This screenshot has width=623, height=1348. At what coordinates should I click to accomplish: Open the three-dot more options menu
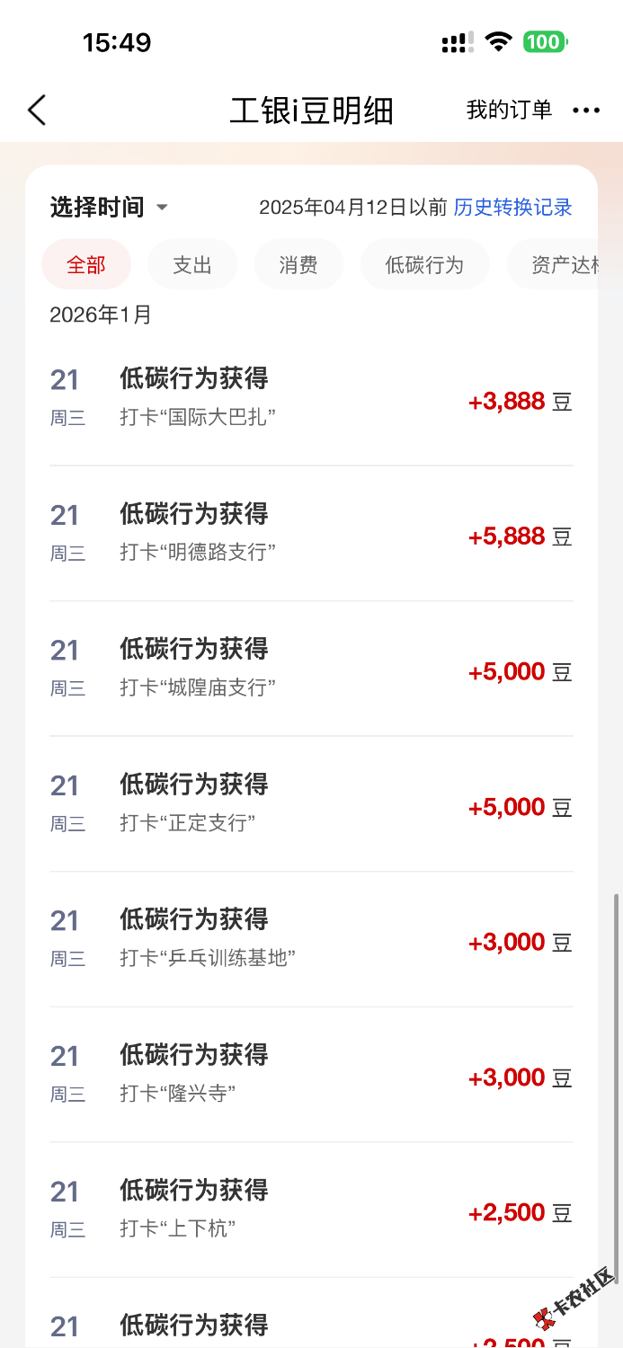coord(586,111)
